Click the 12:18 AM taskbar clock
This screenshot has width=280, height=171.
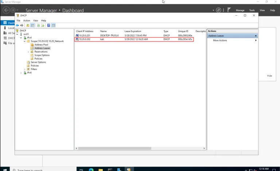(x=264, y=169)
